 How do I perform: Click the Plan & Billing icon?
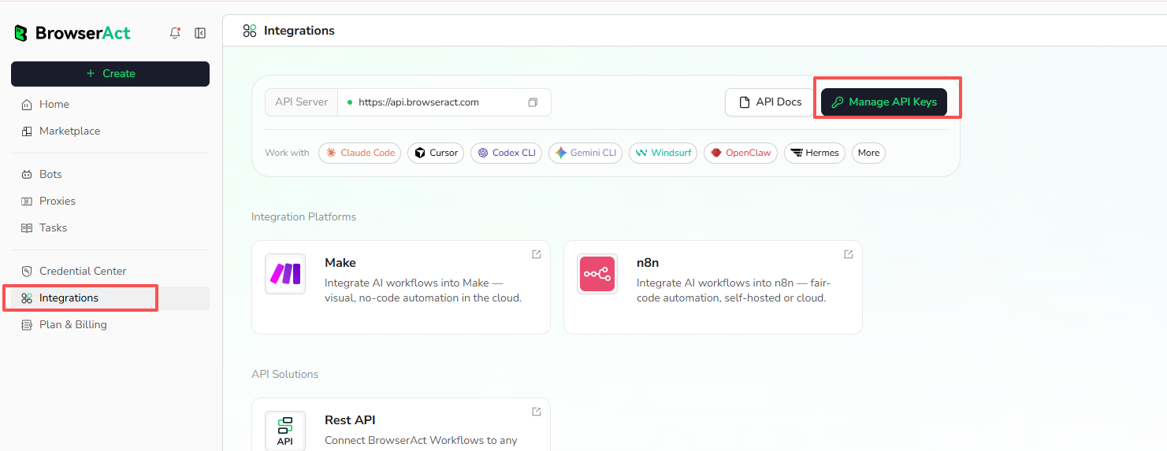(27, 324)
